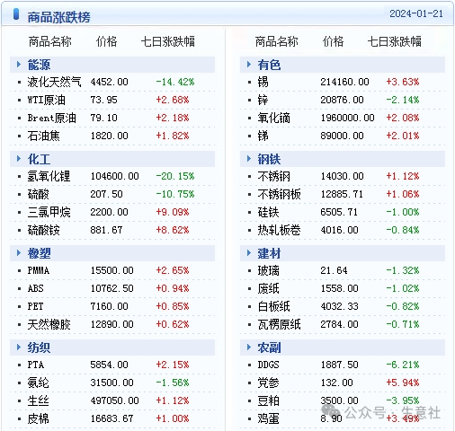Open DDGS commodity
This screenshot has width=455, height=431.
tap(268, 365)
